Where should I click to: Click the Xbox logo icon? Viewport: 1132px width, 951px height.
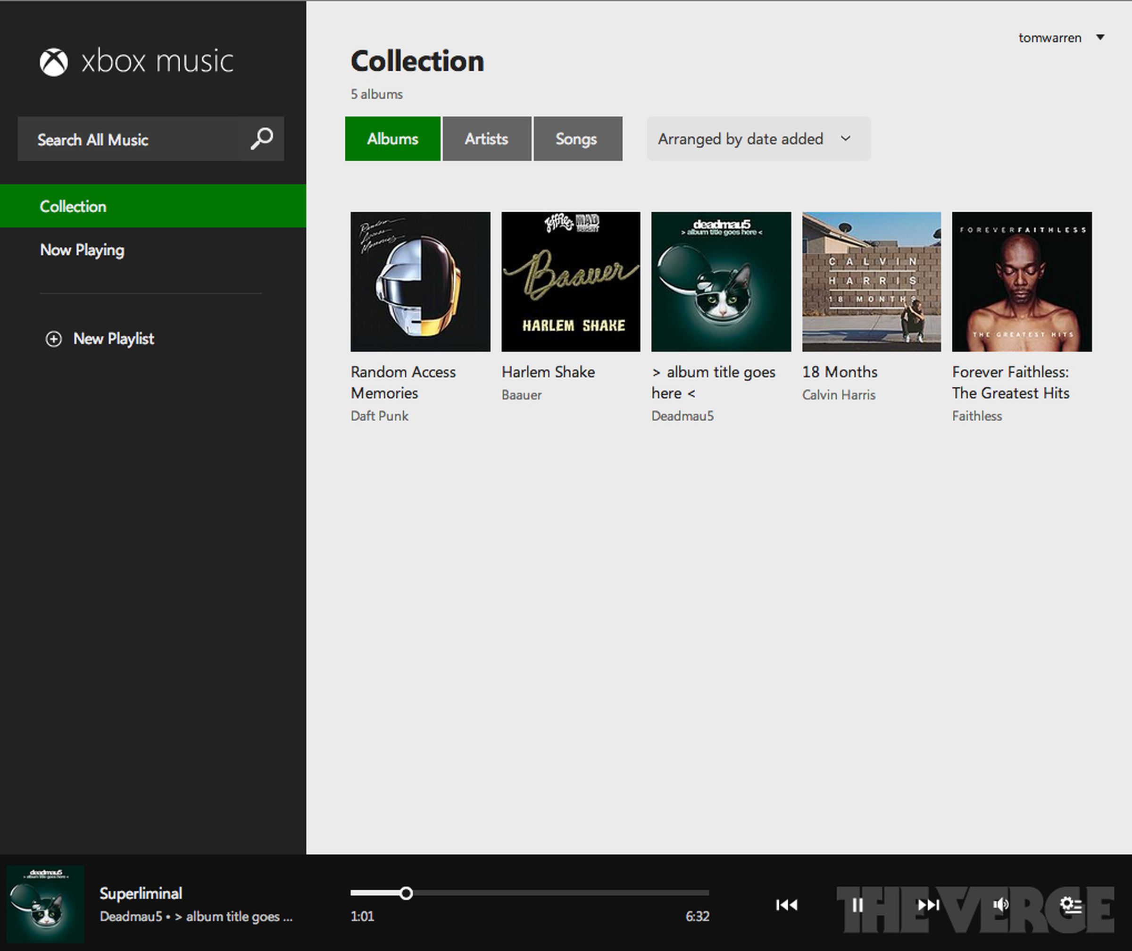pos(54,62)
